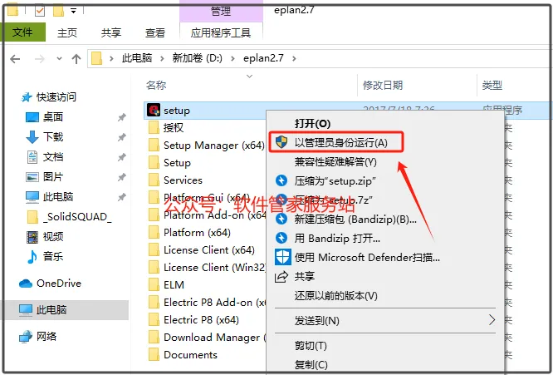
Task: Select the License Client (x64) folder icon
Action: point(154,250)
